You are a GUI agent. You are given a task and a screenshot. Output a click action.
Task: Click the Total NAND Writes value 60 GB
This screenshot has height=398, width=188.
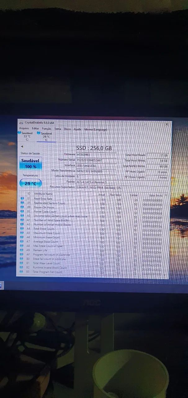[158, 166]
